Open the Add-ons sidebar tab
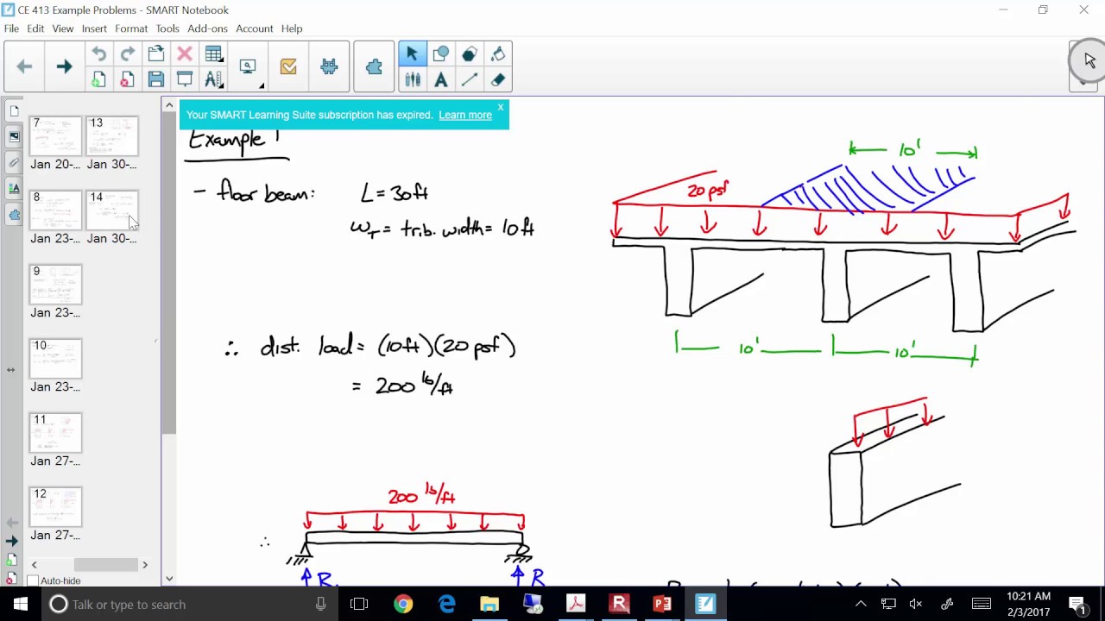Image resolution: width=1105 pixels, height=621 pixels. [14, 215]
